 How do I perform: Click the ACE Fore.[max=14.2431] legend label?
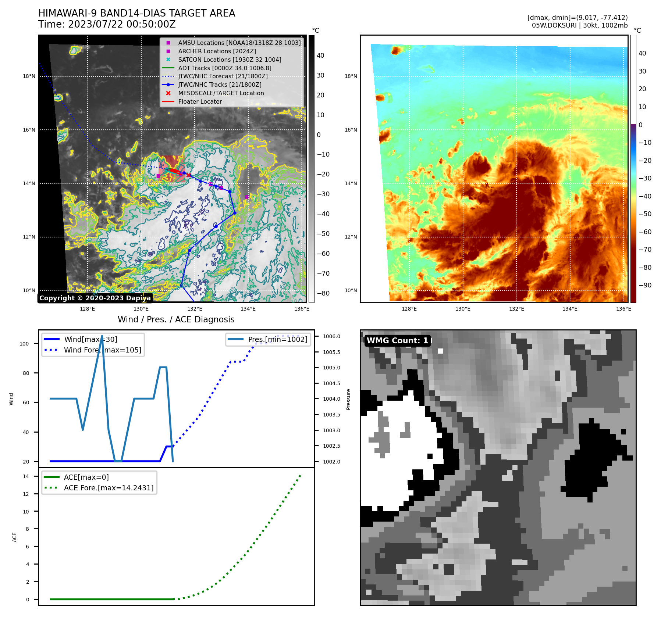pyautogui.click(x=109, y=488)
